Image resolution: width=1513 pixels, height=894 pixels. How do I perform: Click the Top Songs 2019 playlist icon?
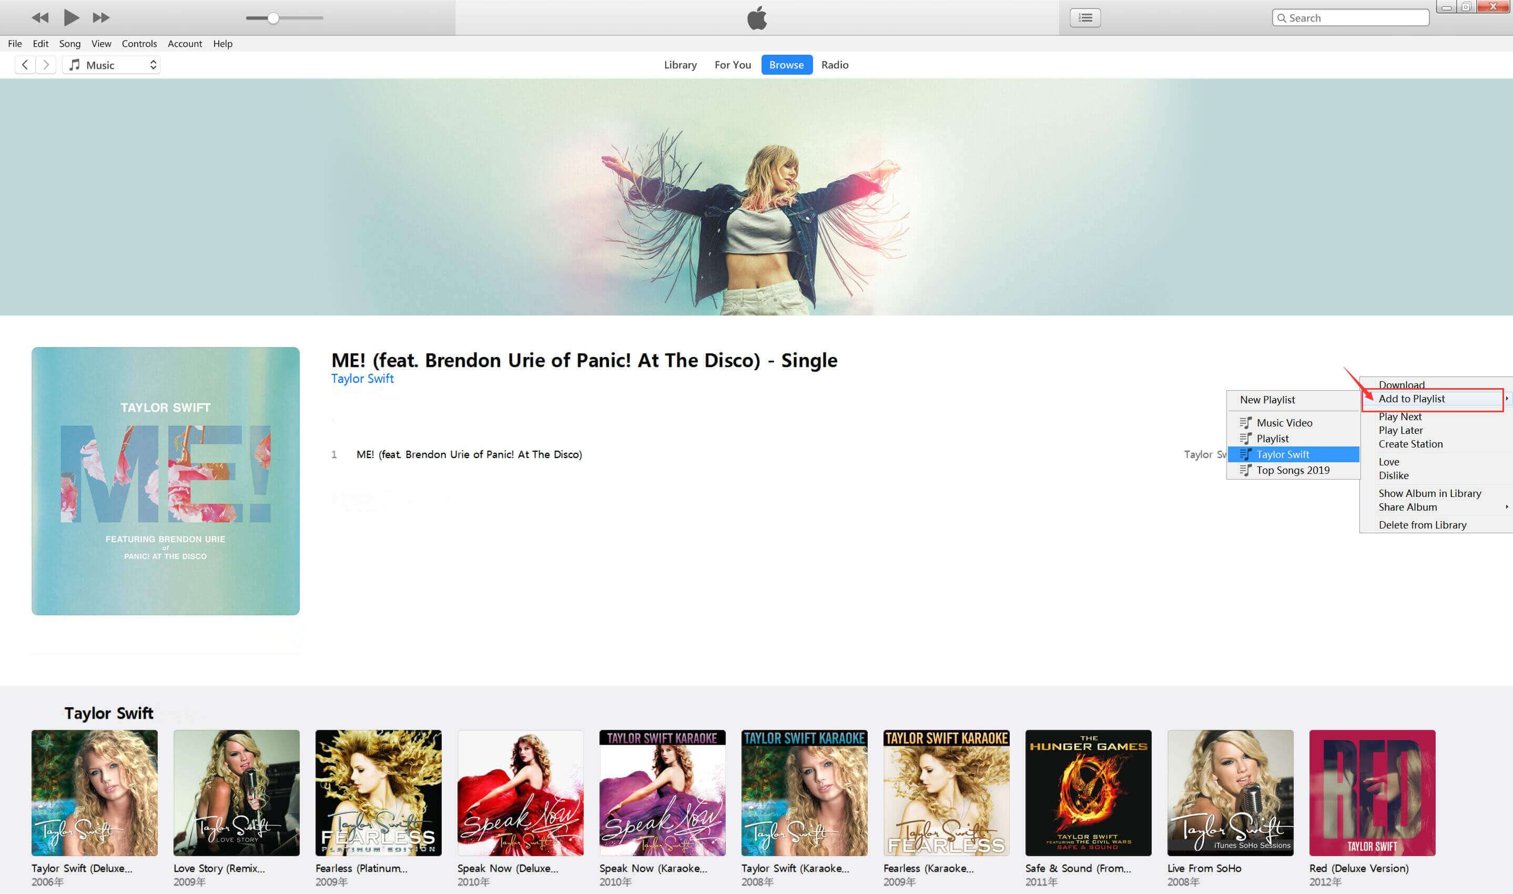1246,469
